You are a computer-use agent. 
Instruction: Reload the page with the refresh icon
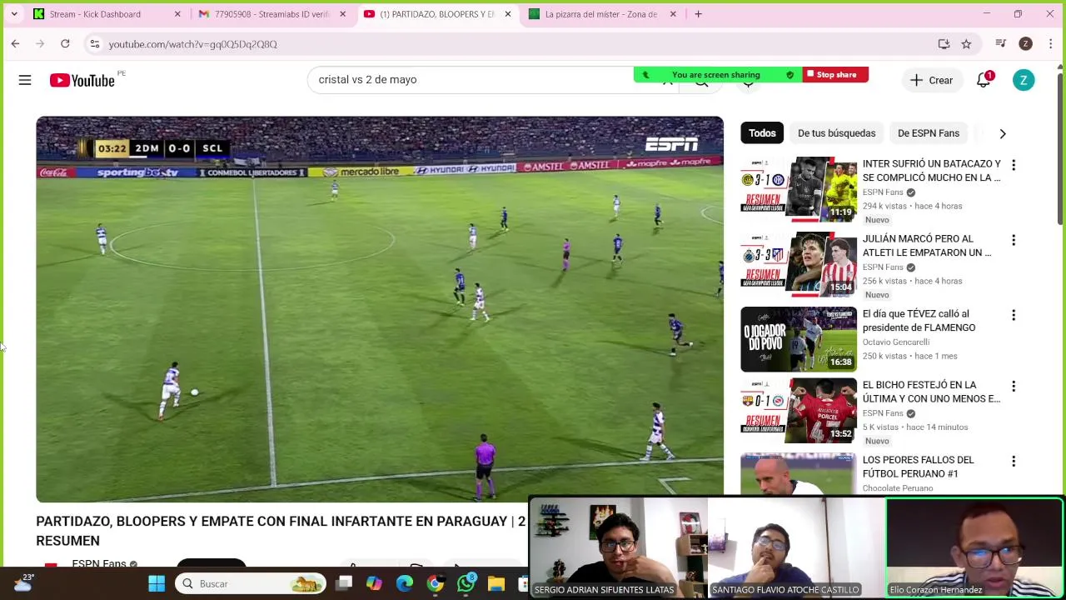[65, 43]
